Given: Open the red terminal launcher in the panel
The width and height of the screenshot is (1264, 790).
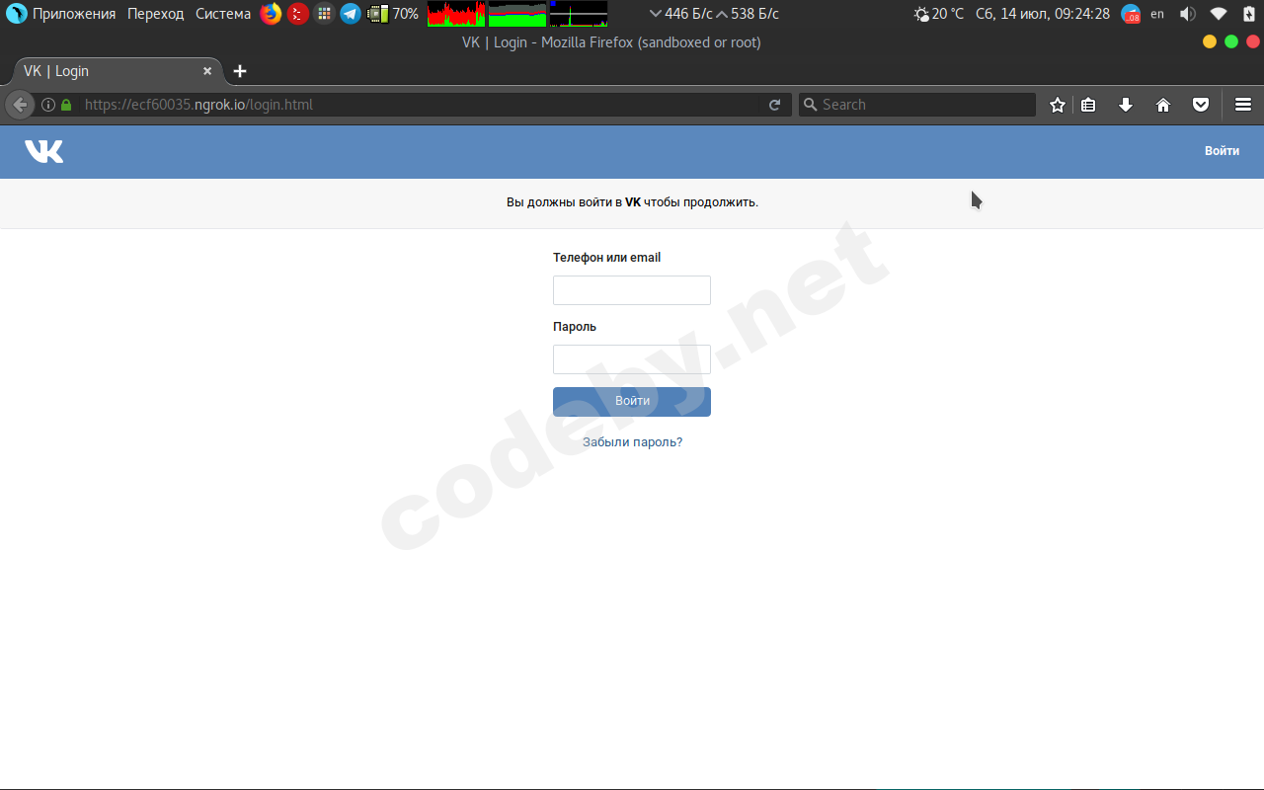Looking at the screenshot, I should pos(298,14).
